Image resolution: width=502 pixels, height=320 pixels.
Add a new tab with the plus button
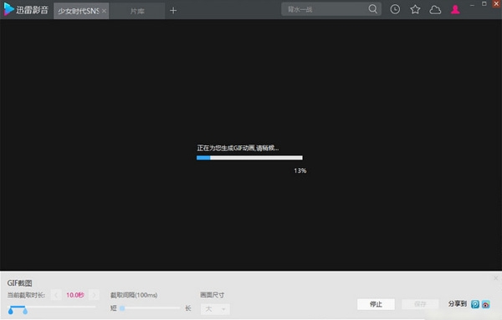click(x=173, y=11)
